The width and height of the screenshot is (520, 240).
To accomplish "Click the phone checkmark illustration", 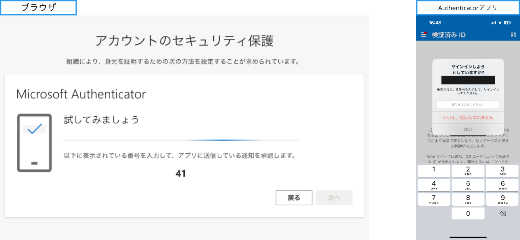I will 35,143.
